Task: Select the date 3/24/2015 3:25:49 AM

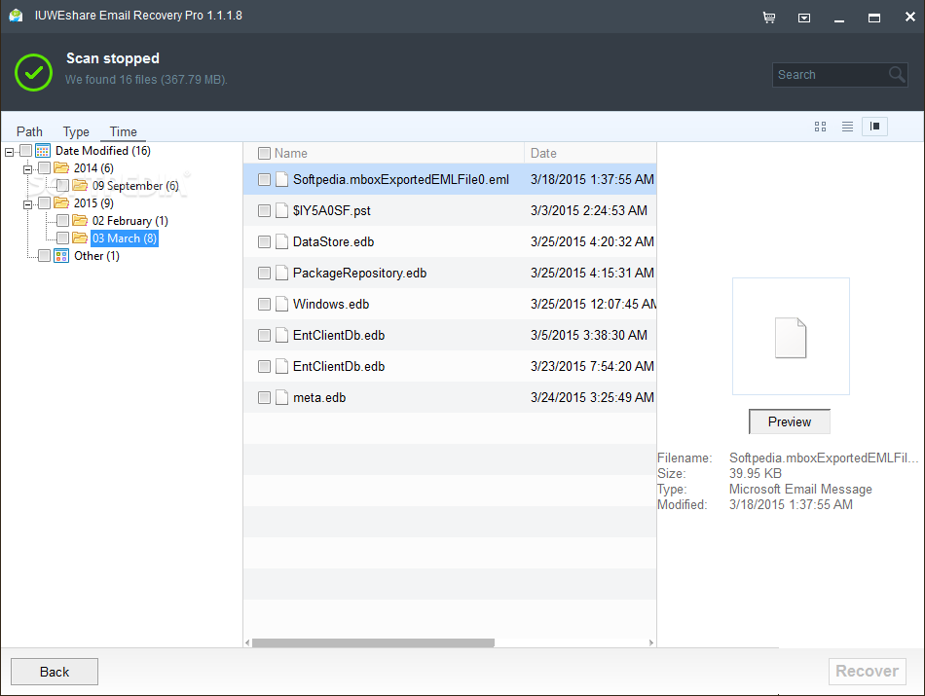Action: 592,397
